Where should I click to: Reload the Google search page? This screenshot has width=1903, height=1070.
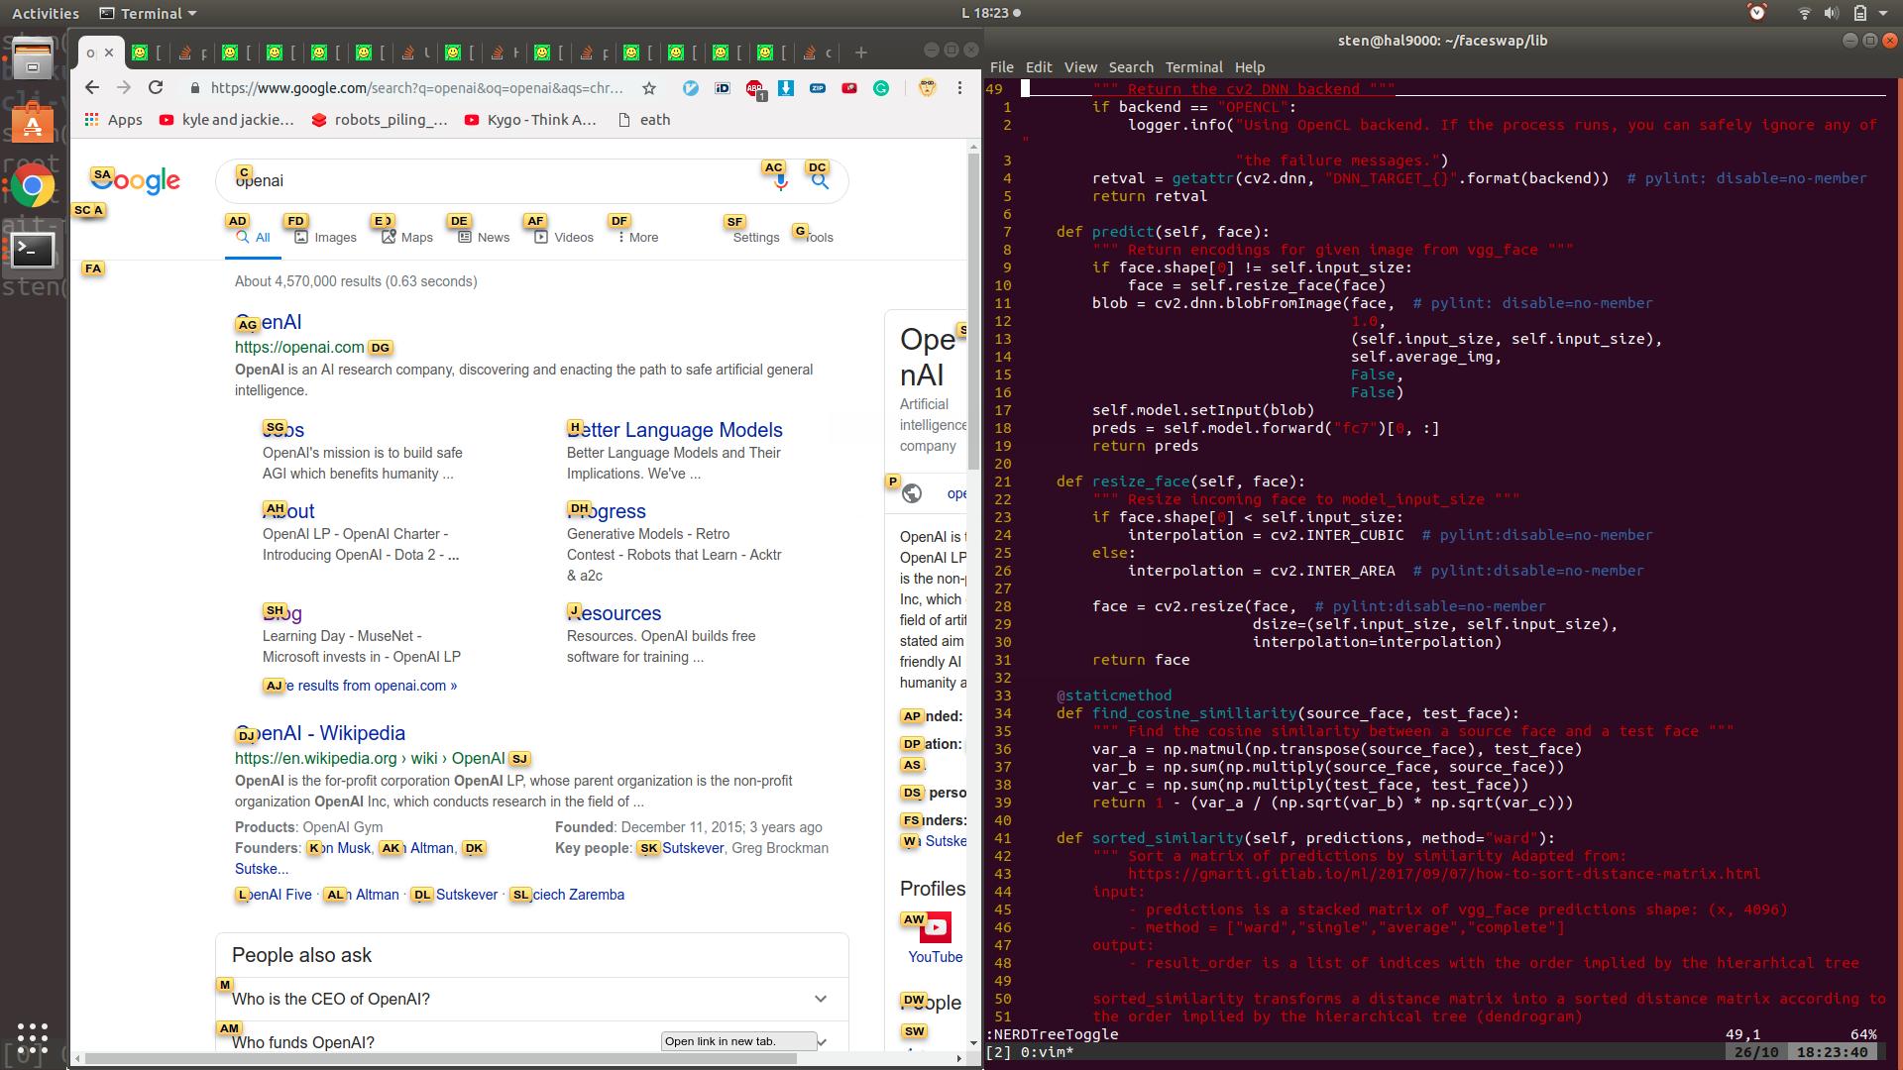coord(156,87)
